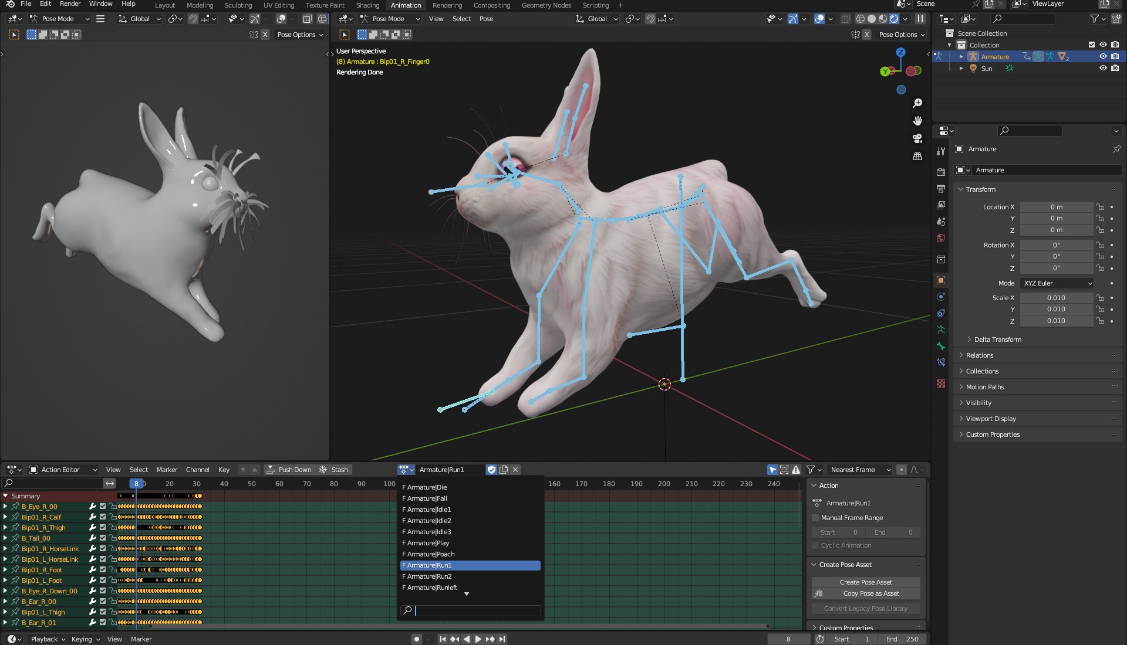Hide Armature in viewport with eye icon
This screenshot has height=645, width=1127.
(1103, 57)
